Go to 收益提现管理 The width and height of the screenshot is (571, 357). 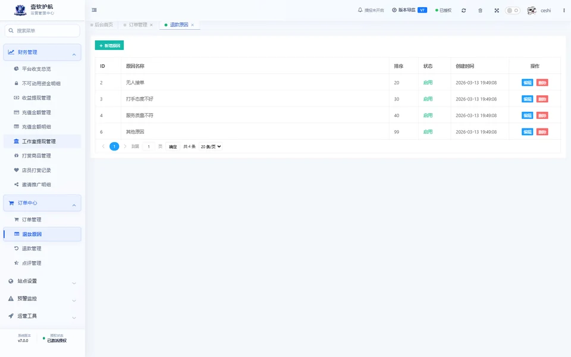pos(42,98)
